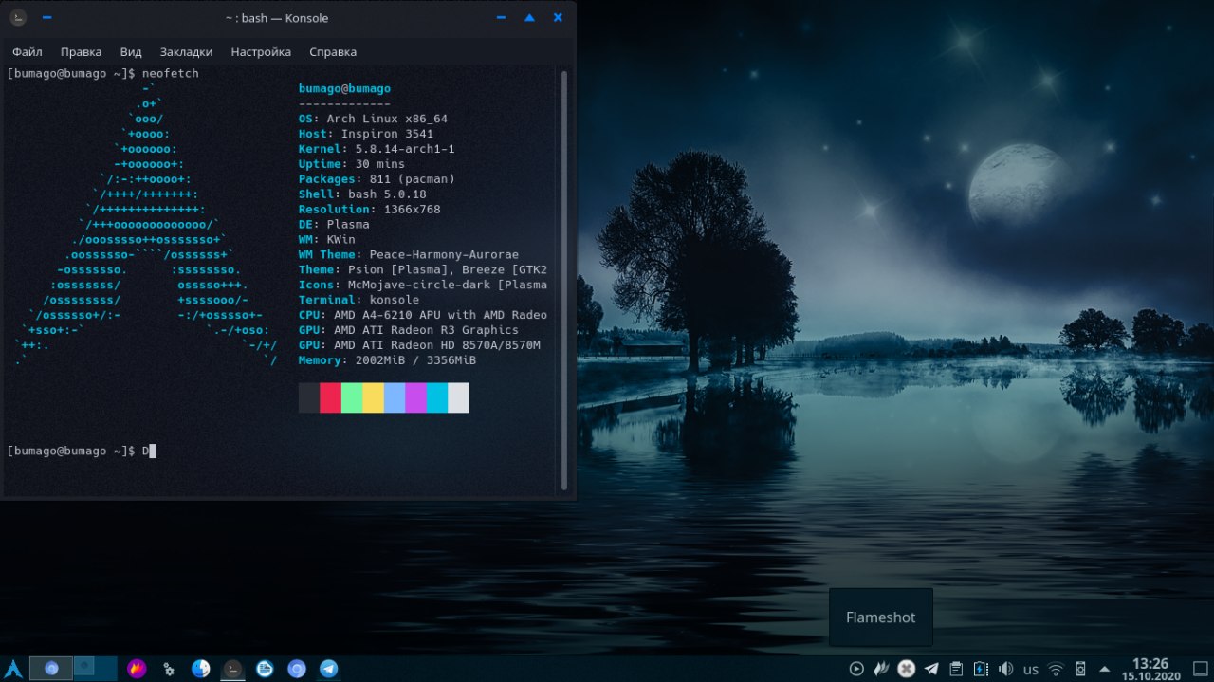Click the 'Shell: bash 5.0.18' line
Screen dimensions: 1214x682
pos(362,194)
